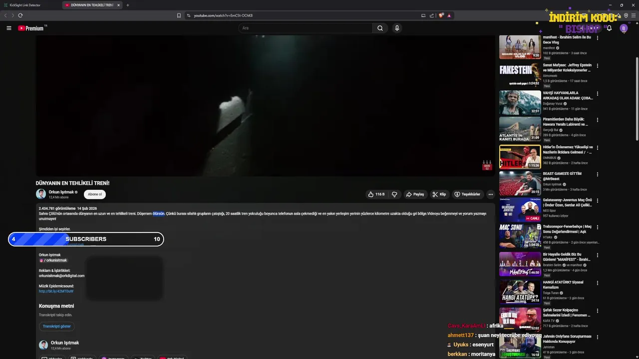Open options menu for Hitler'in Önlenemez Yükselişi
The width and height of the screenshot is (639, 359).
pos(598,148)
